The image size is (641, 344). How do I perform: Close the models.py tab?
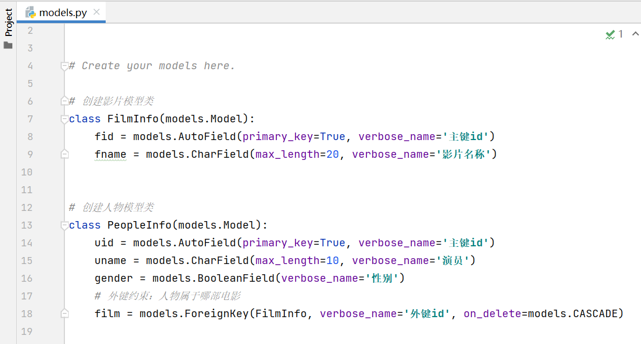[x=97, y=12]
